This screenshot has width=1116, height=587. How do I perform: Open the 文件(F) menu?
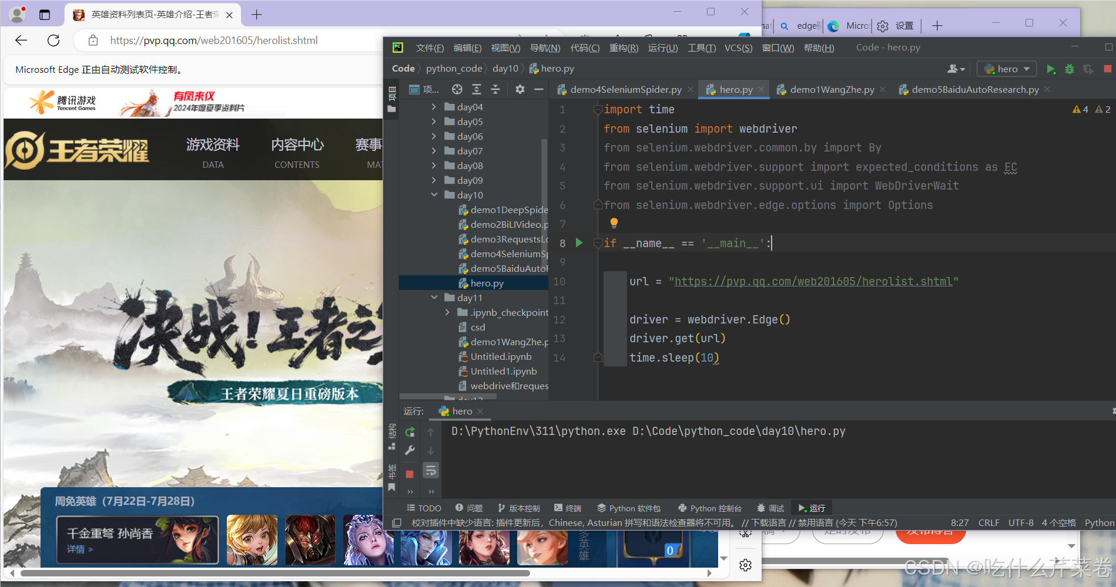[x=430, y=48]
